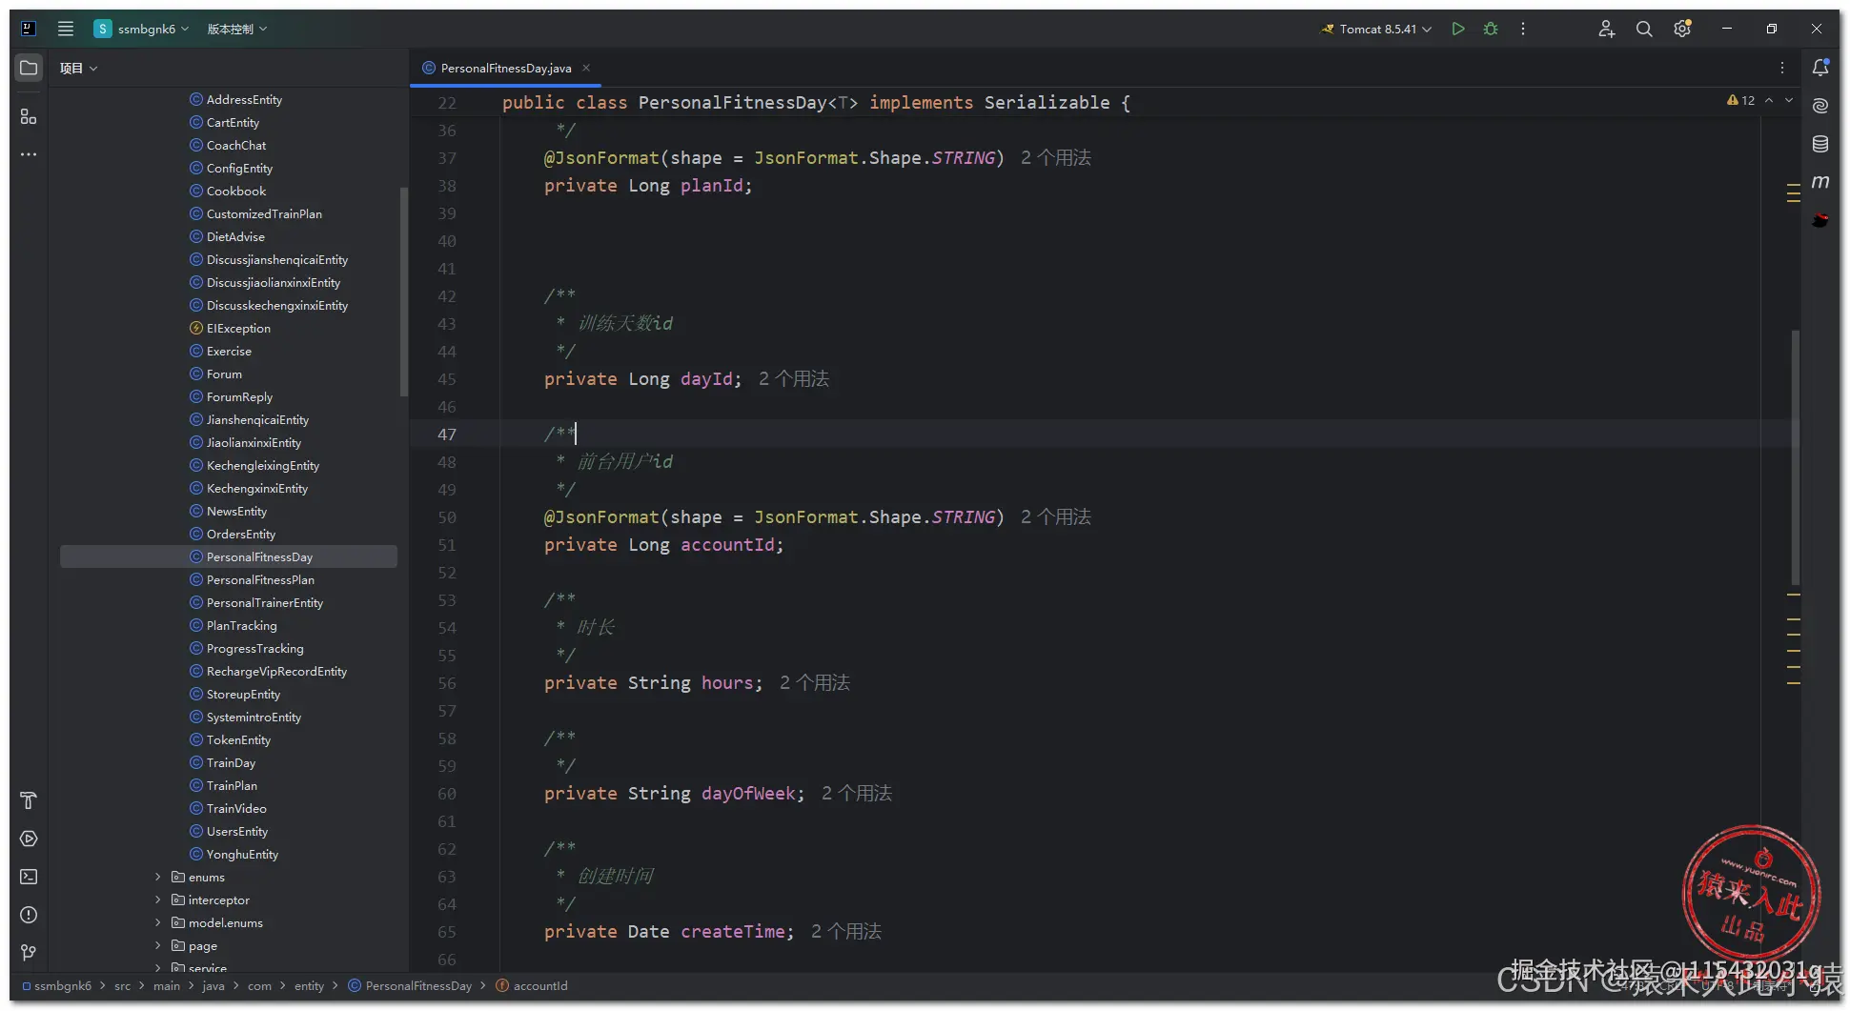Screen dimensions: 1850x1011
Task: Open the Maven tool window
Action: click(x=1820, y=182)
